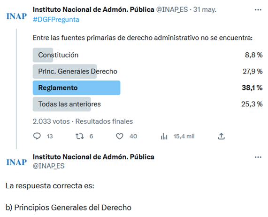This screenshot has width=268, height=217.
Task: Click the INAP logo avatar on second tweet
Action: click(16, 162)
